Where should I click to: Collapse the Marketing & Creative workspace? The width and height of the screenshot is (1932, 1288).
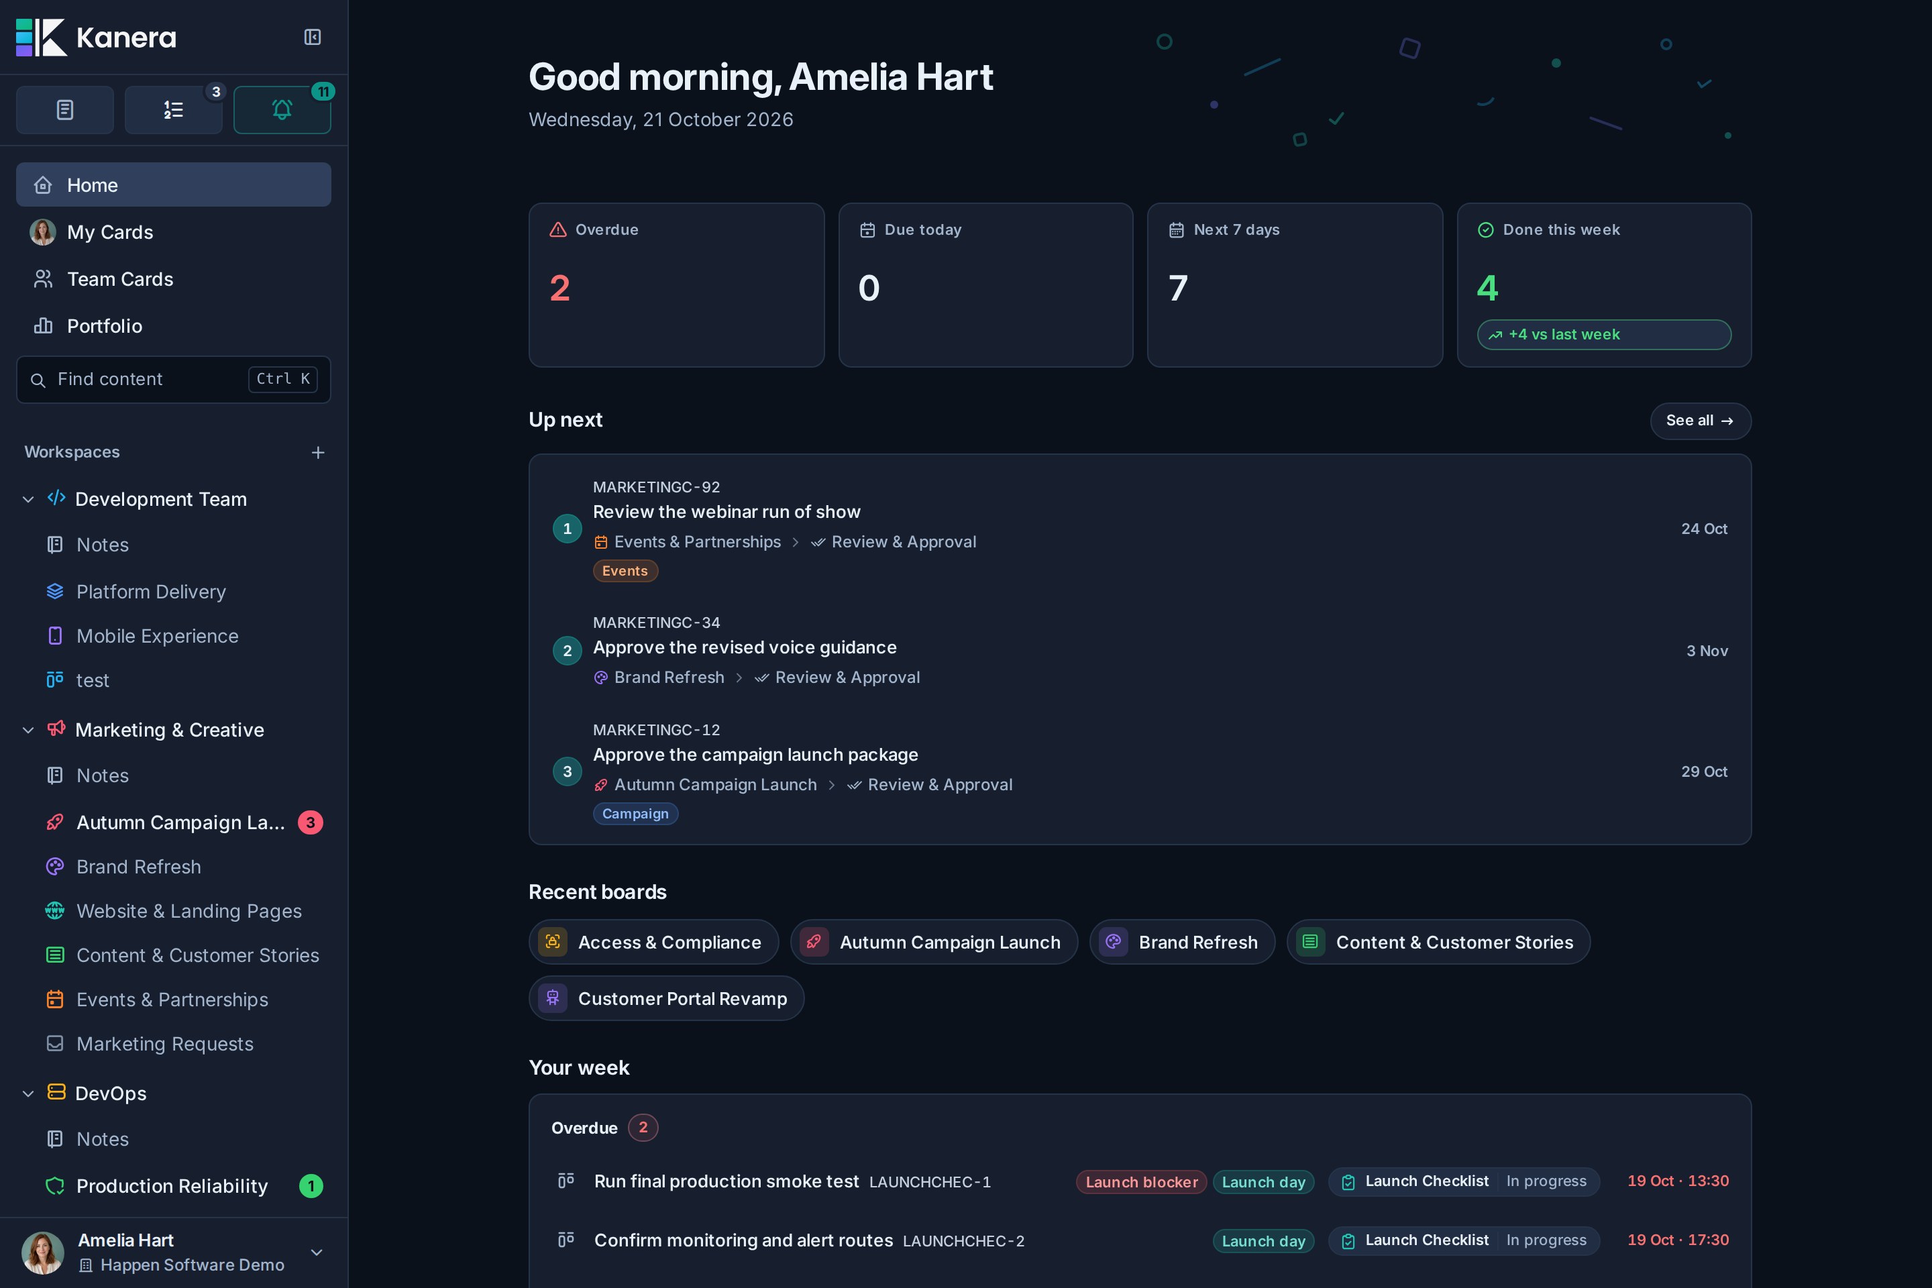tap(28, 731)
